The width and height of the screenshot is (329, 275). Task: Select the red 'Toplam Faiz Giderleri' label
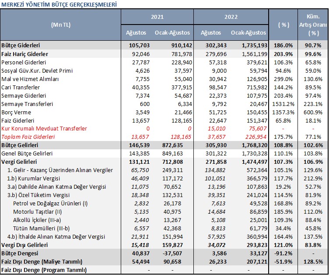(28, 137)
